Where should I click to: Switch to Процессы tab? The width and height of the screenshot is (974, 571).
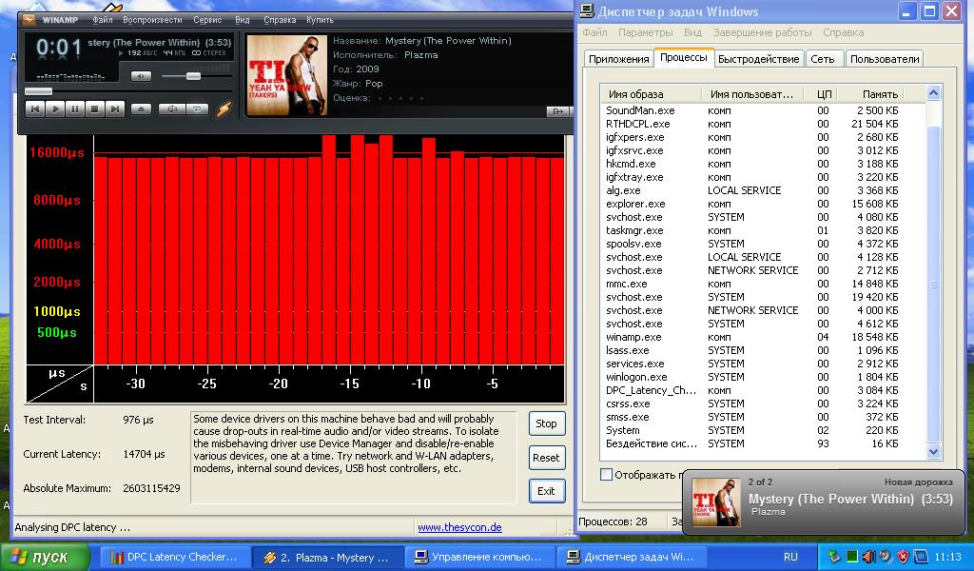tap(683, 57)
